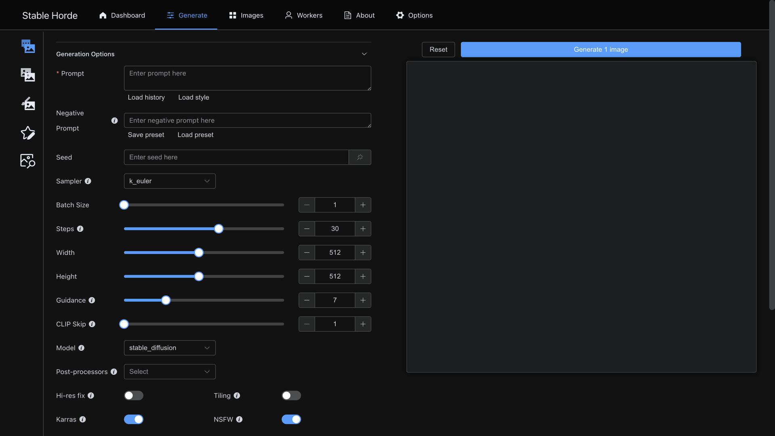Open the Img2Img mode icon

click(x=27, y=74)
